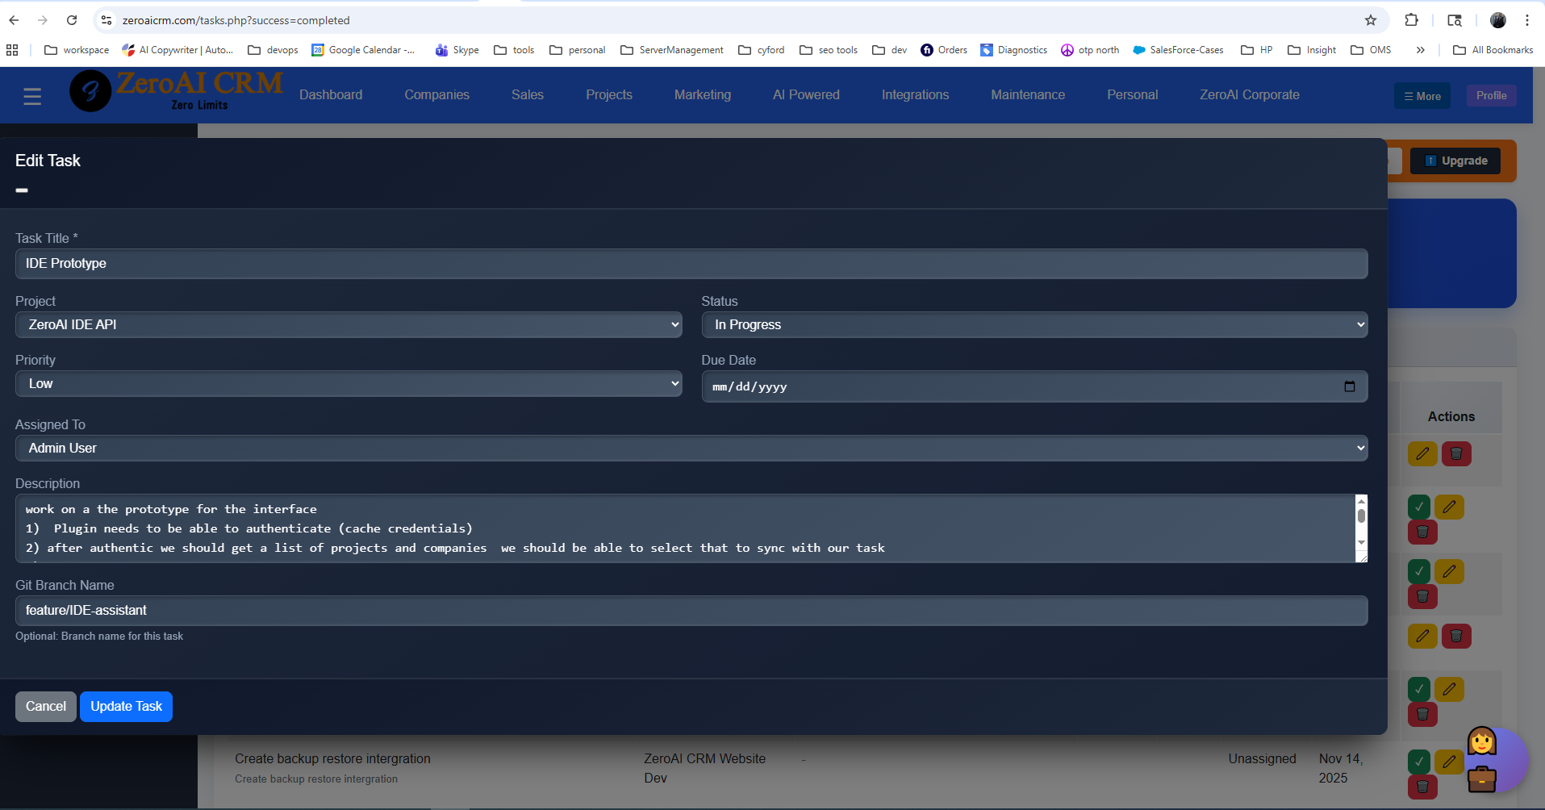
Task: Go to the Integrations menu
Action: (915, 95)
